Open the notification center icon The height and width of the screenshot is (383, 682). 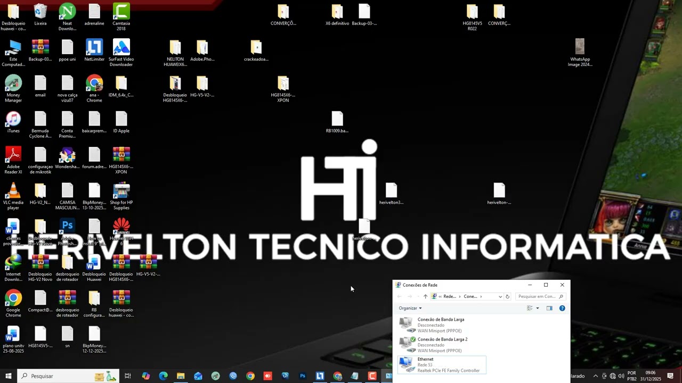(670, 376)
